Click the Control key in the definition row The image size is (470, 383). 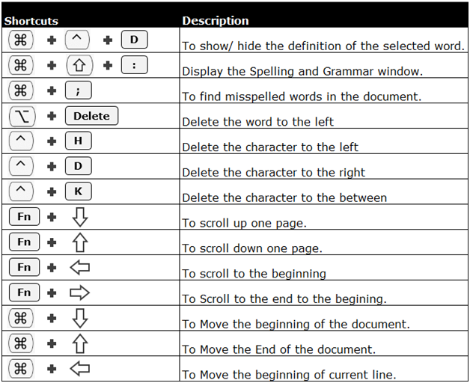(x=77, y=40)
